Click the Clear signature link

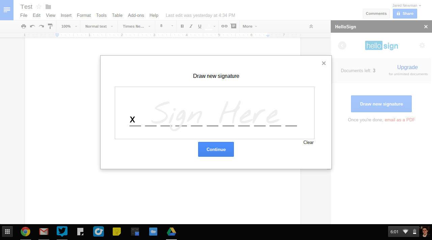click(308, 142)
